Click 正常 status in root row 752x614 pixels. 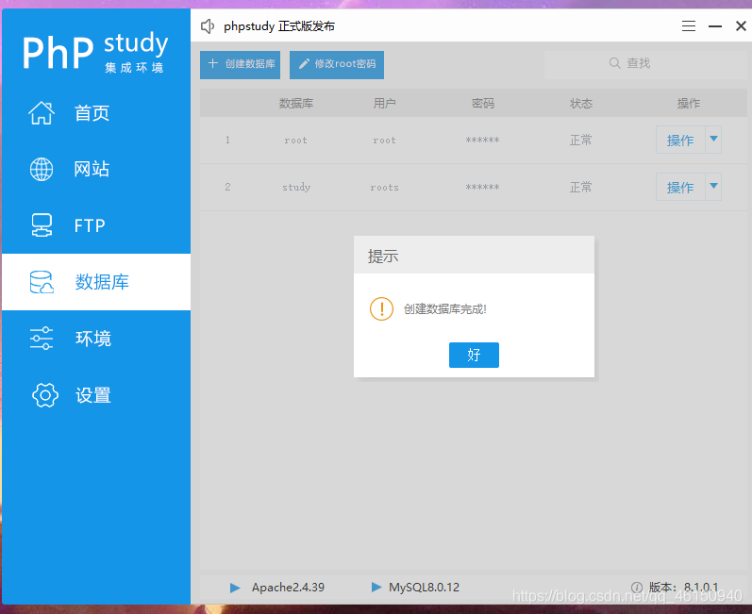click(581, 140)
